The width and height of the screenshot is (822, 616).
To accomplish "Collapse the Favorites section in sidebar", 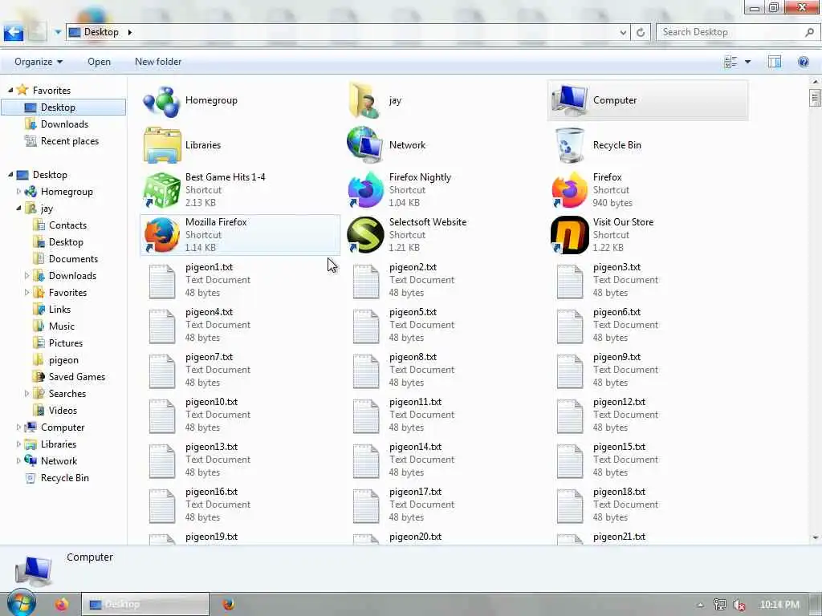I will tap(10, 90).
